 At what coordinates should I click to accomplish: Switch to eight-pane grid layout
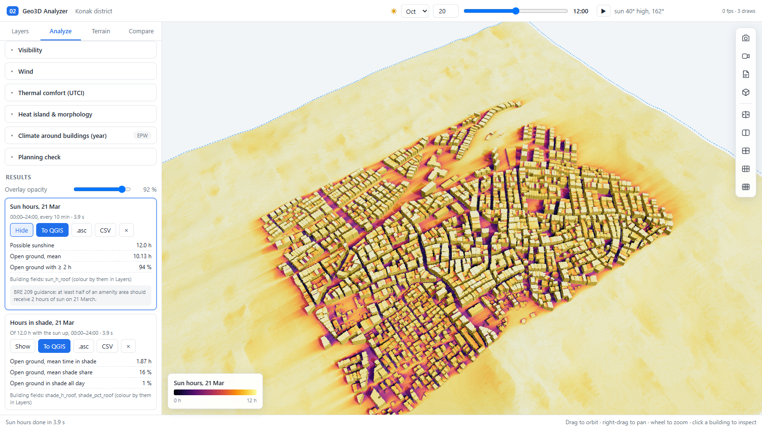point(746,187)
